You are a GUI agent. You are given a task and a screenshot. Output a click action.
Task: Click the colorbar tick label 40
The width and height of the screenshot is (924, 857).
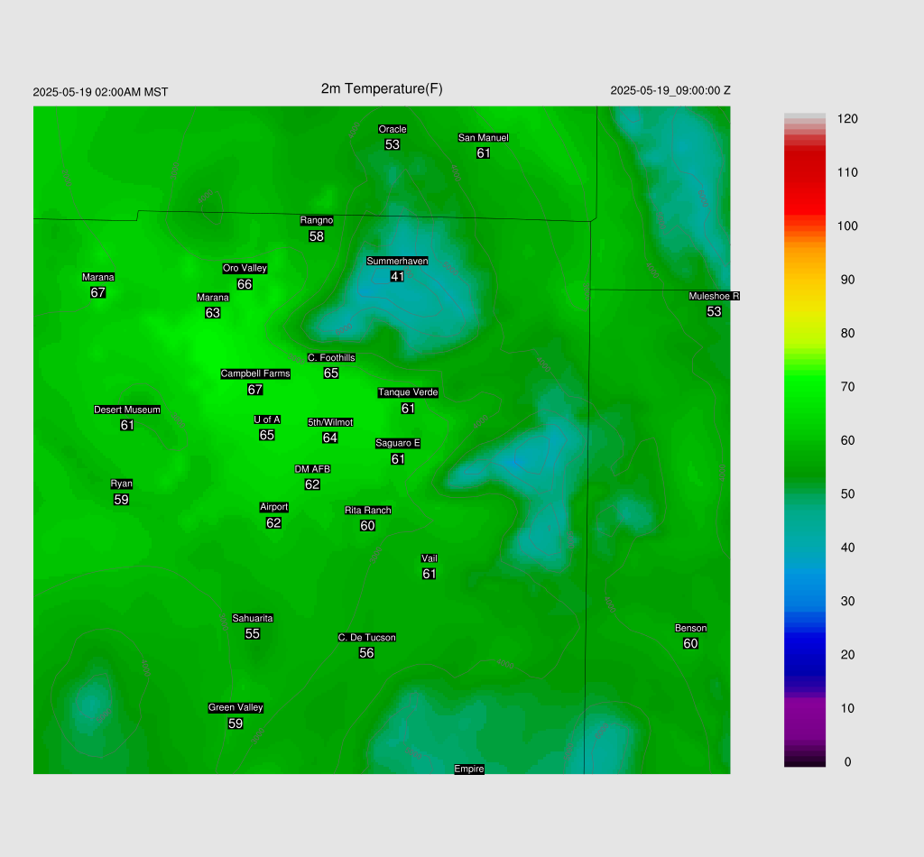pos(847,548)
